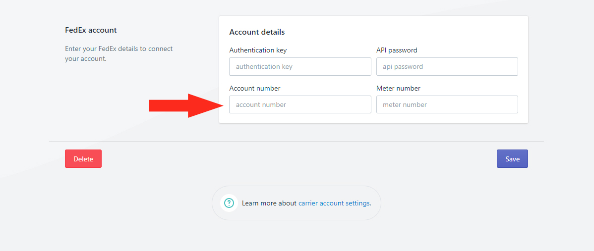Image resolution: width=594 pixels, height=251 pixels.
Task: Click the empty right end of the help banner
Action: pyautogui.click(x=375, y=203)
